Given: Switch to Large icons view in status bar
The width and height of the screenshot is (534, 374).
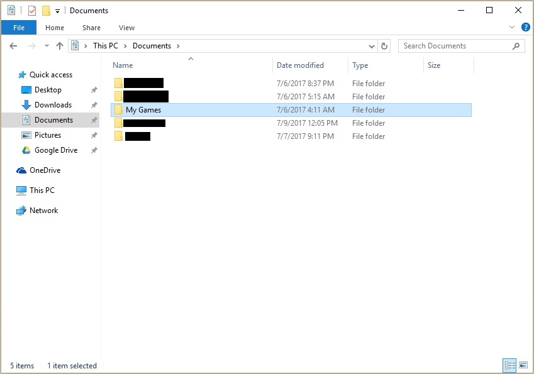Looking at the screenshot, I should pos(523,365).
